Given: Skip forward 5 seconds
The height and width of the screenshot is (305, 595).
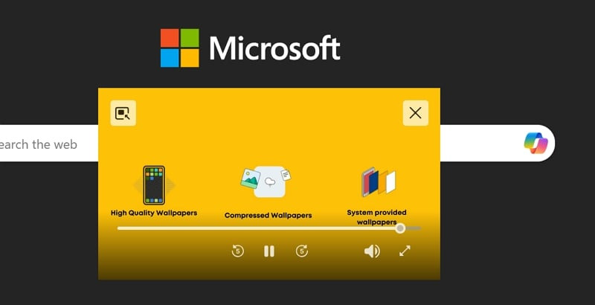Looking at the screenshot, I should click(x=302, y=251).
